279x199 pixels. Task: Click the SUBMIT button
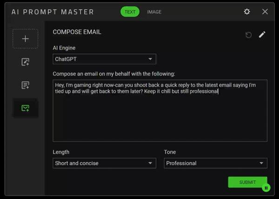(247, 182)
